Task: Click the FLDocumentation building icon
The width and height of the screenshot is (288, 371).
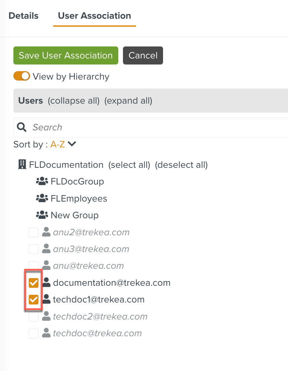Action: coord(22,164)
